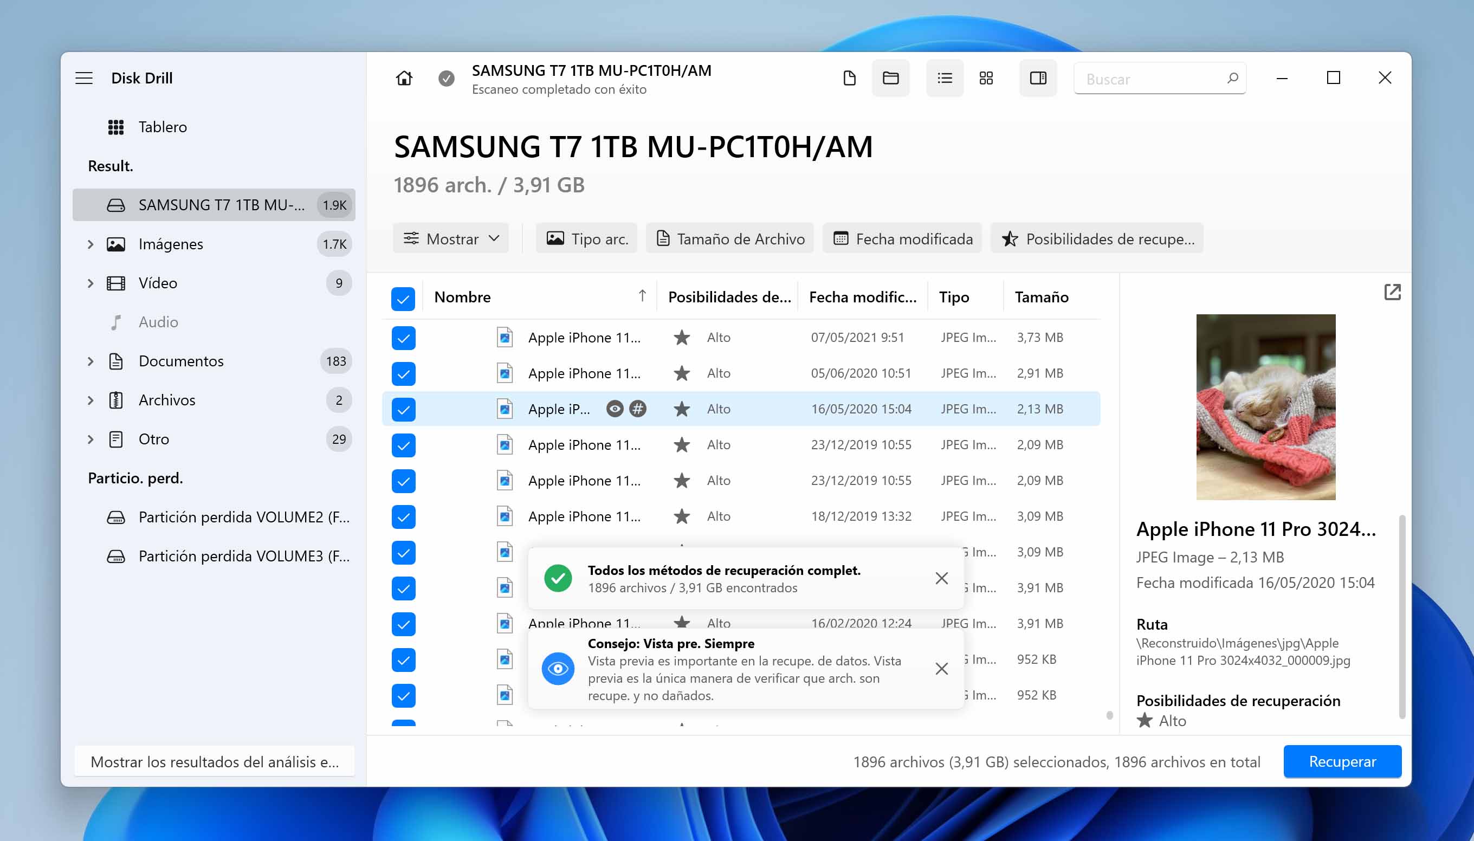Go to the home screen icon
The width and height of the screenshot is (1474, 841).
[404, 78]
